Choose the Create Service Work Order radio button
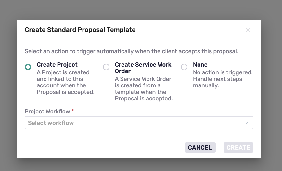This screenshot has height=171, width=282. (x=106, y=67)
